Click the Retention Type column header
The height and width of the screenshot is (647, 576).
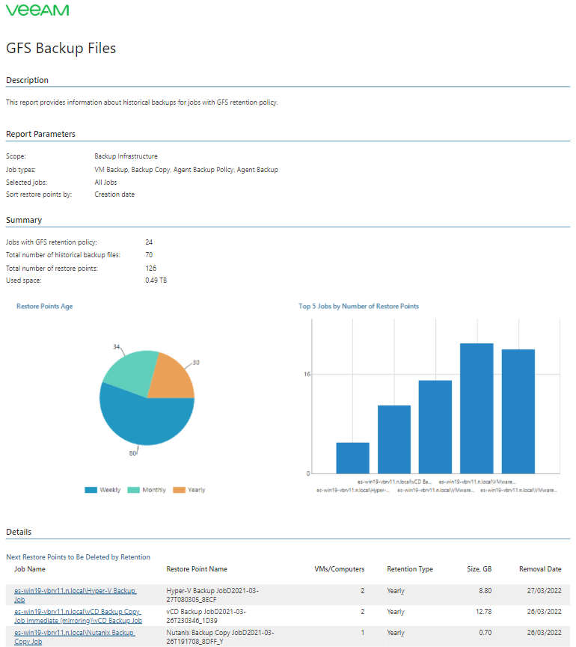(410, 569)
